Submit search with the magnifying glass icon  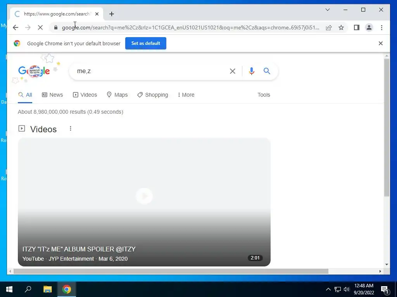(x=267, y=71)
